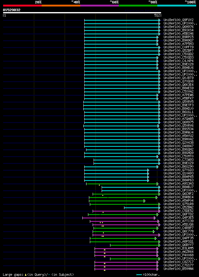
Task: Select hit label UniRef100_B9EXZ8
Action: [178, 64]
